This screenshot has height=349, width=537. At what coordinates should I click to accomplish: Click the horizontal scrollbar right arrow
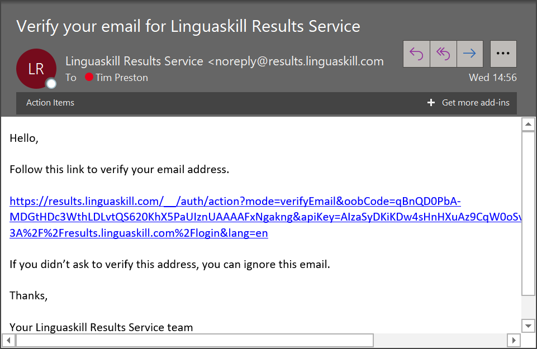pos(514,341)
